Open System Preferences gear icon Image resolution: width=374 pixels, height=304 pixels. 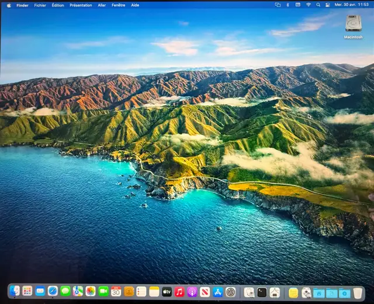click(x=230, y=292)
